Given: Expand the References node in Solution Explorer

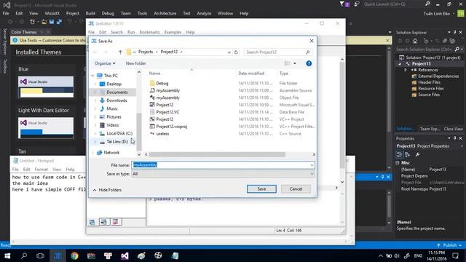Looking at the screenshot, I should coord(406,70).
